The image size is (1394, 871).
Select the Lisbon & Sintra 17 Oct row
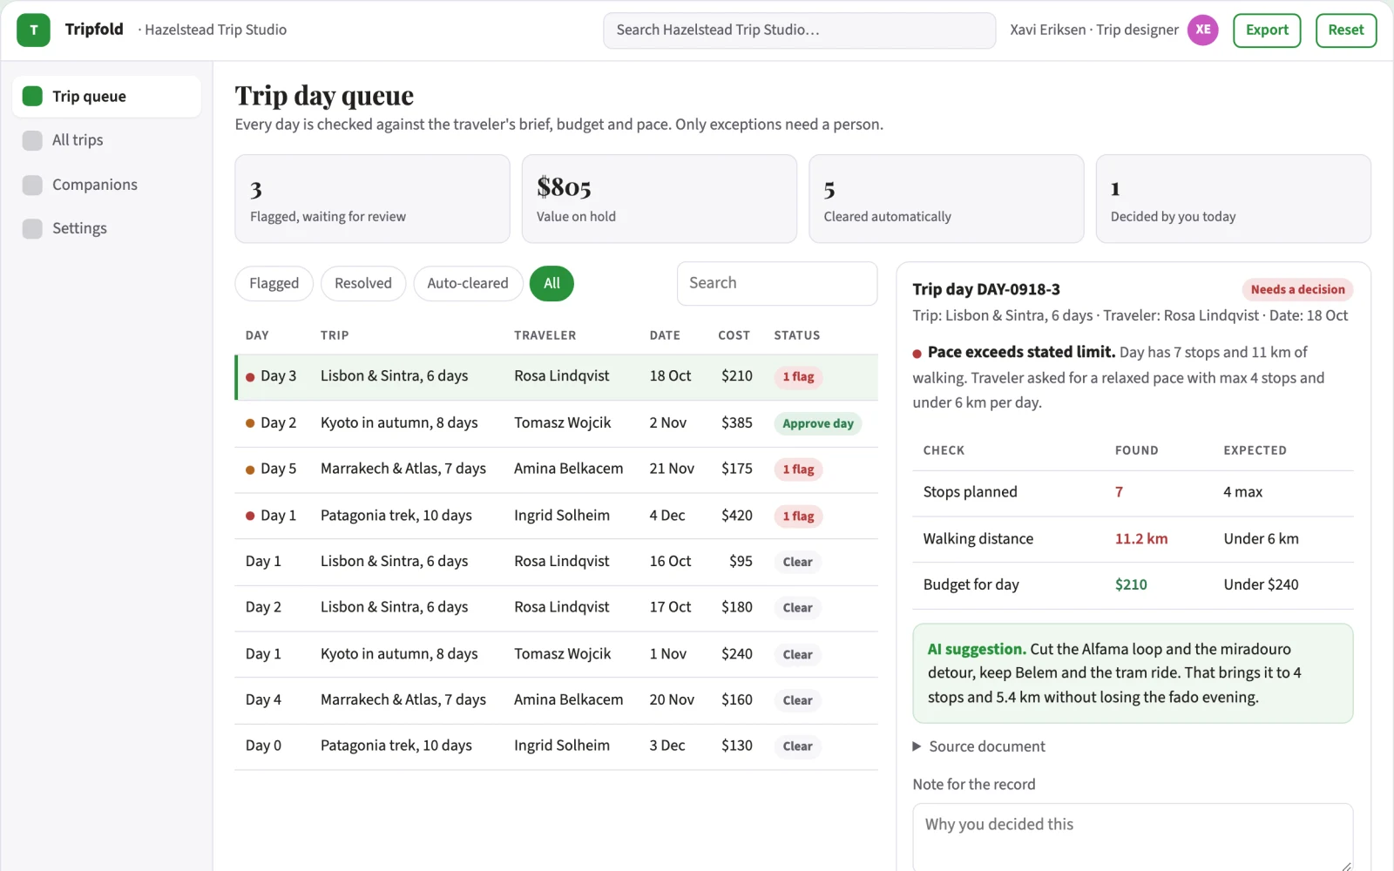(556, 608)
